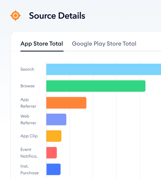Select the light blue Search bar
This screenshot has height=178, width=161.
(104, 69)
